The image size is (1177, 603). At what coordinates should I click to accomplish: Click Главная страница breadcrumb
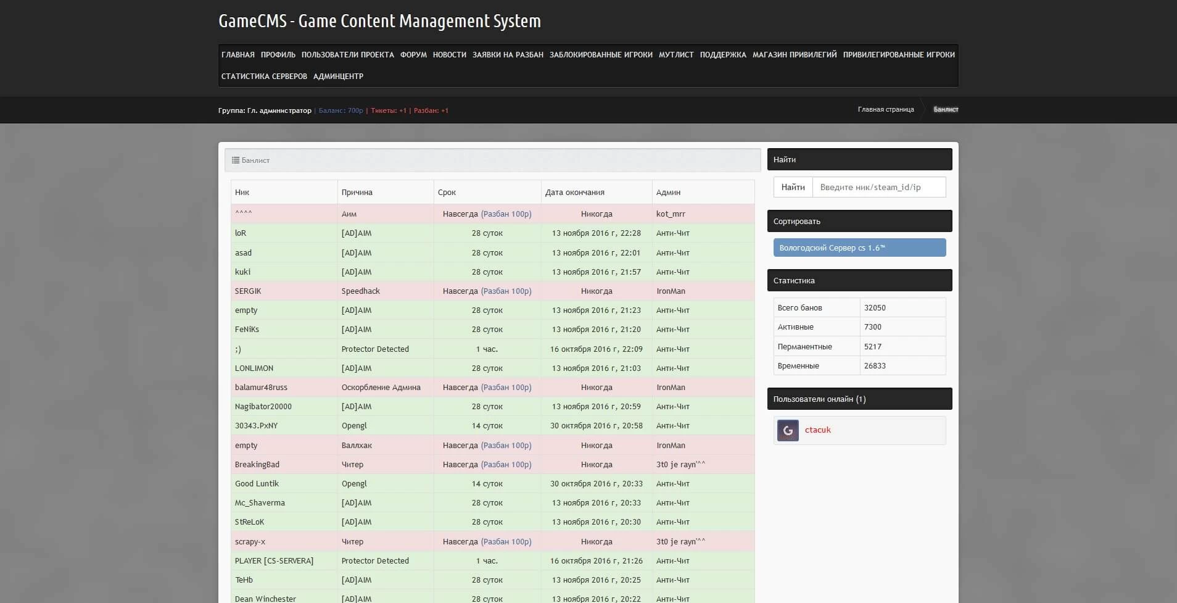point(885,109)
